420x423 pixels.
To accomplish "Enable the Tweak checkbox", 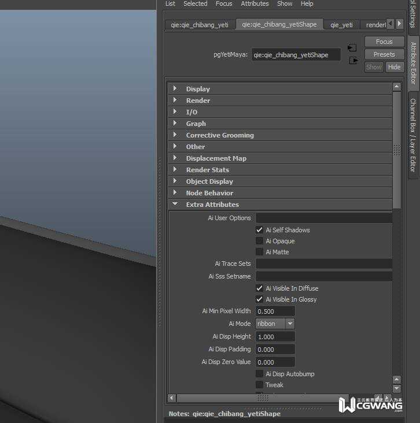I will pyautogui.click(x=259, y=385).
